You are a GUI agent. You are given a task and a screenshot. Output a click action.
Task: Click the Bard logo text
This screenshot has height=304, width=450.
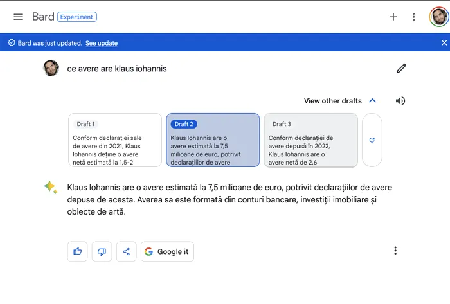43,17
